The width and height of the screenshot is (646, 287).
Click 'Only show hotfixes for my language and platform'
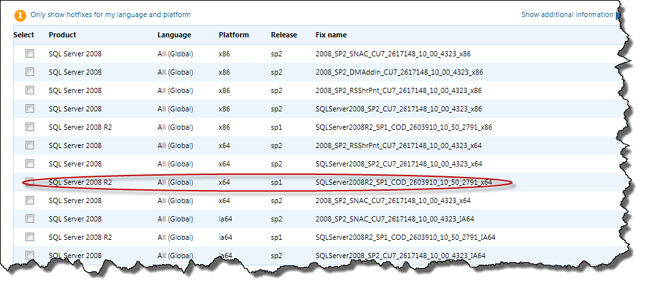(110, 15)
